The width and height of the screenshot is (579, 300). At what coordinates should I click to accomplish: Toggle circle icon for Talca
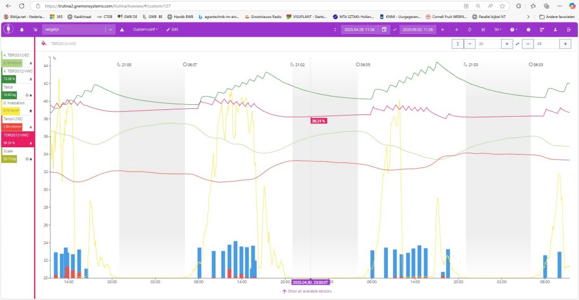click(x=27, y=95)
